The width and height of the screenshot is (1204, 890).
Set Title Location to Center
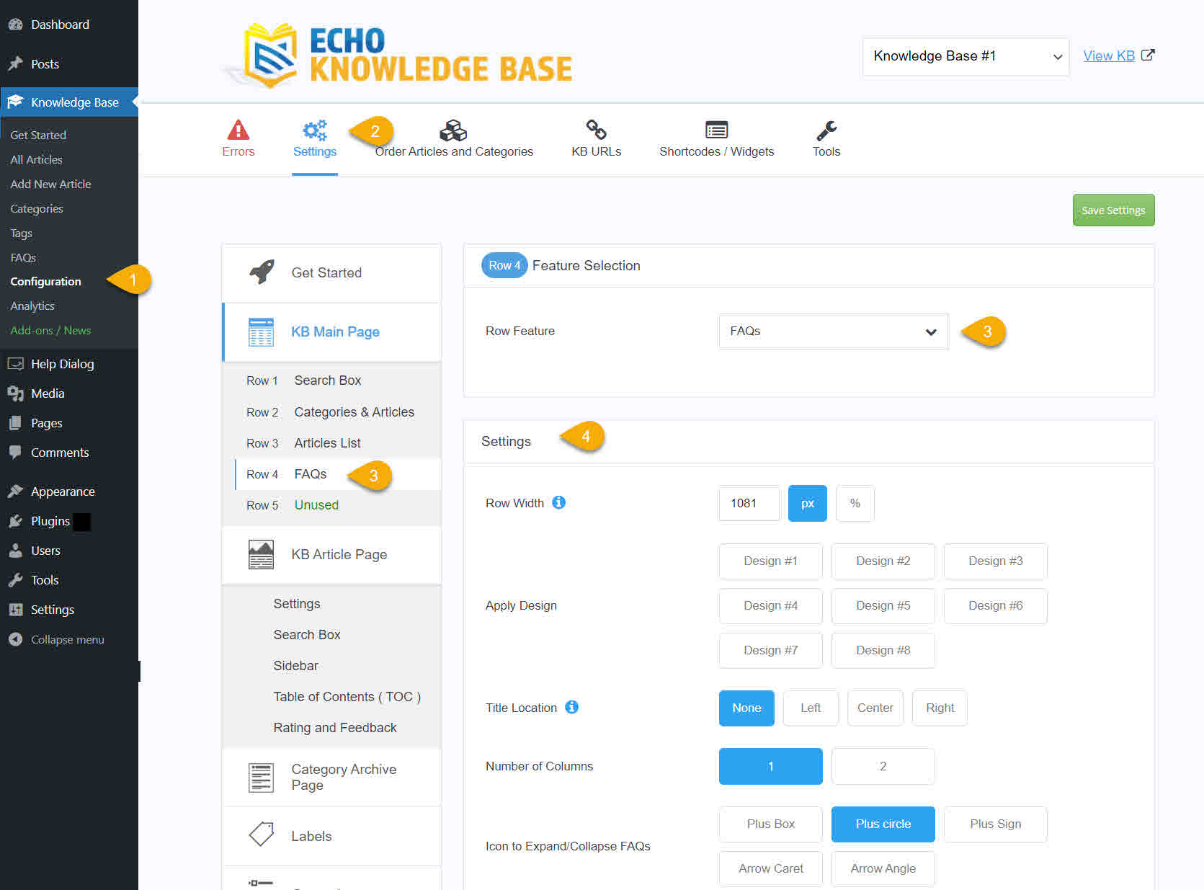pos(875,708)
